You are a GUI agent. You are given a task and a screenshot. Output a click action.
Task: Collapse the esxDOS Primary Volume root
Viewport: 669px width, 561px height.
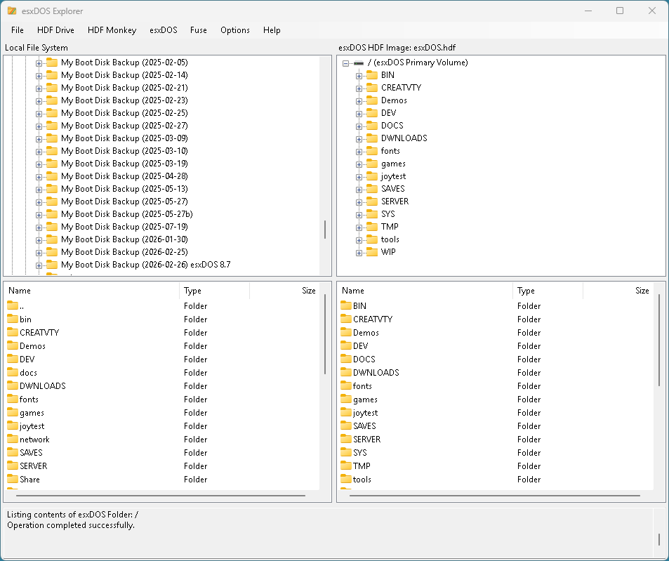coord(345,63)
